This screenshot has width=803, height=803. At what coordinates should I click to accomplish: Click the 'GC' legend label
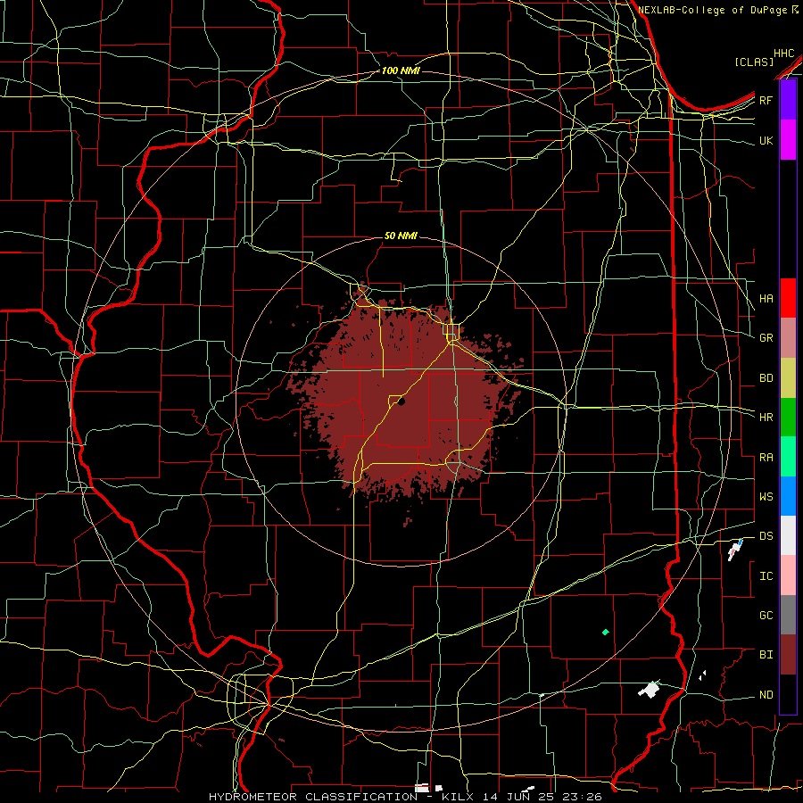pyautogui.click(x=766, y=616)
